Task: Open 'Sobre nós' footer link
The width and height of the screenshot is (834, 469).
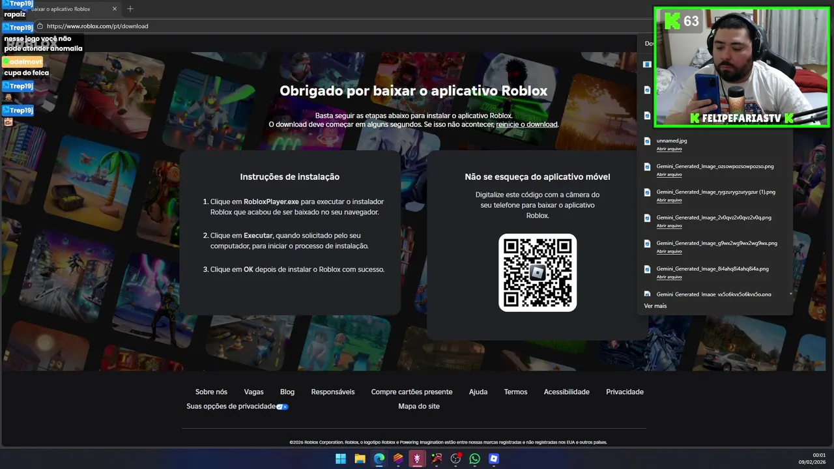Action: pos(211,392)
